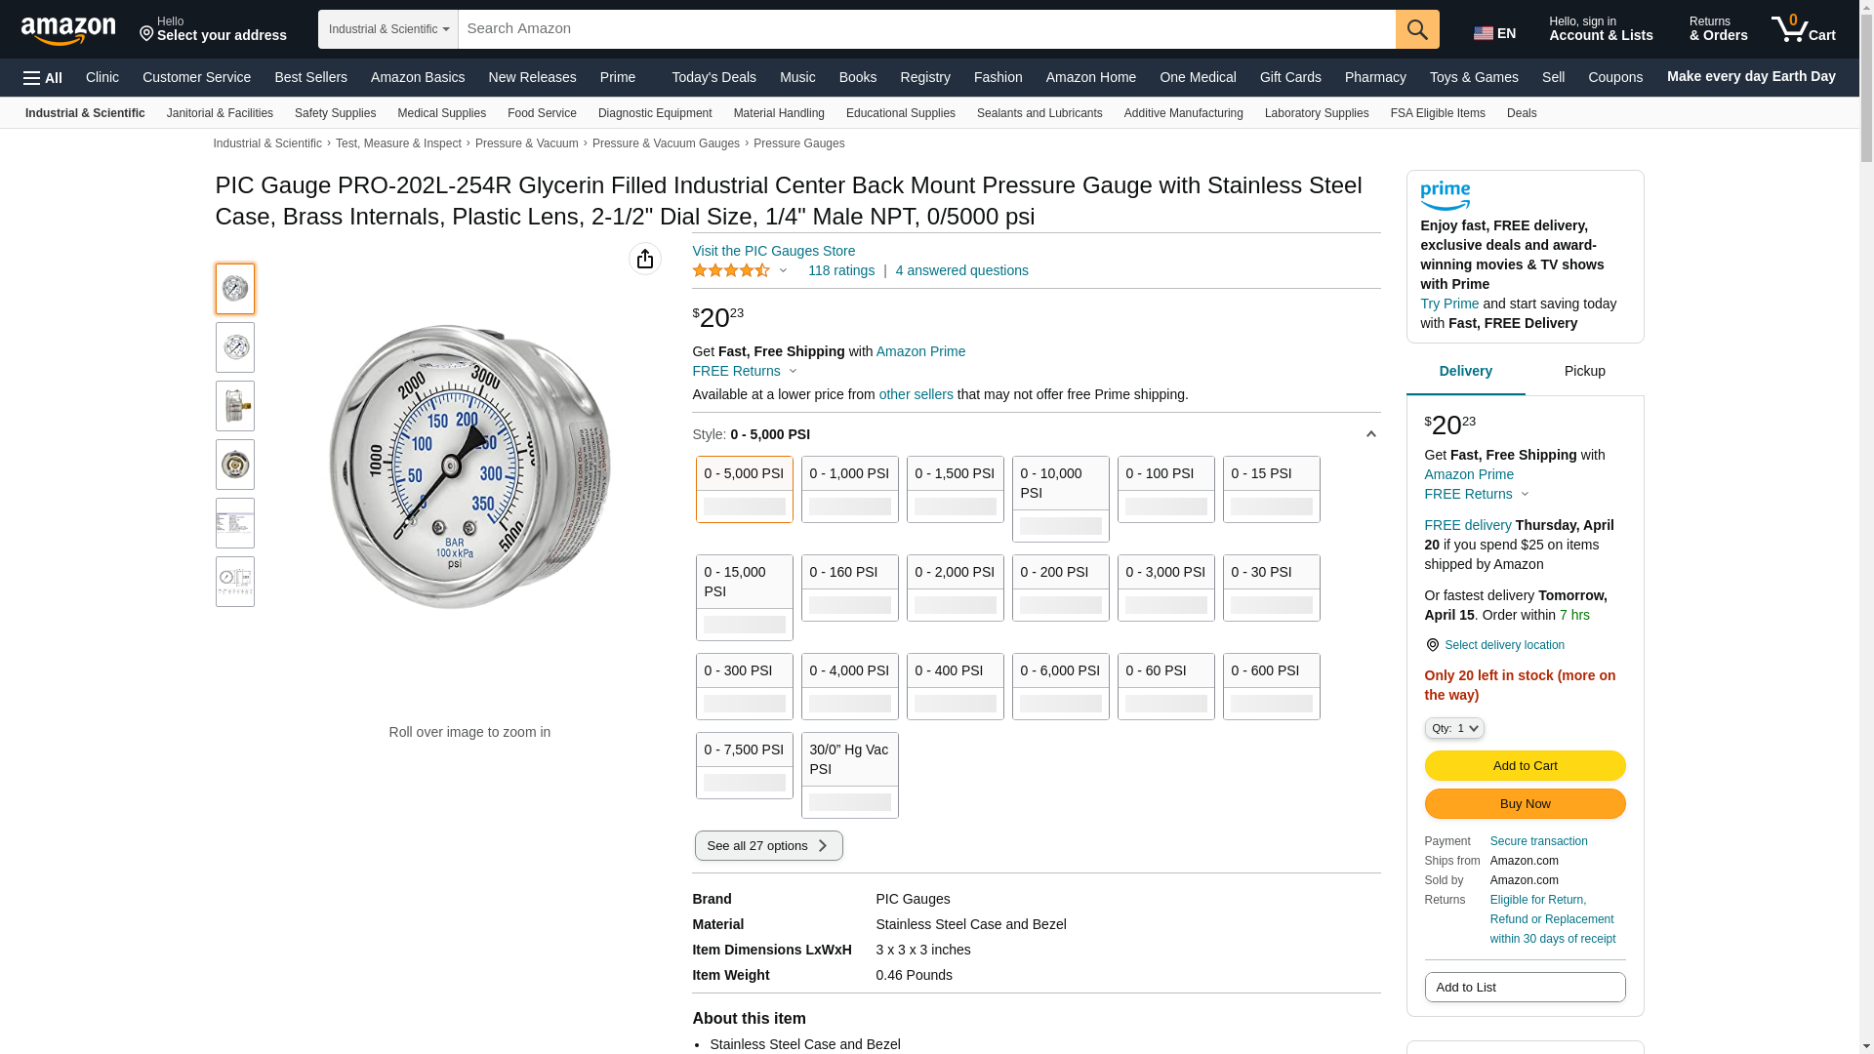Click the Amazon logo
Viewport: 1874px width, 1054px height.
coord(68,30)
